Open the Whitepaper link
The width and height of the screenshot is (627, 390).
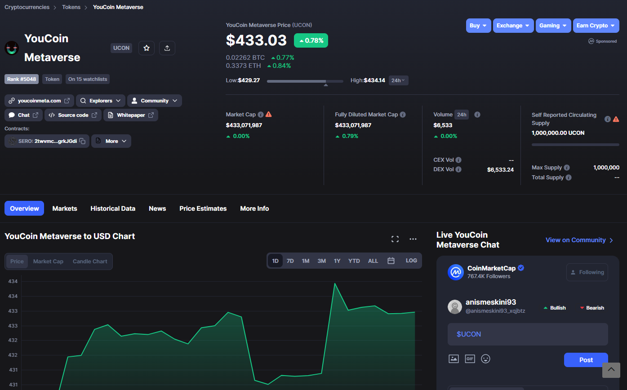(x=131, y=115)
